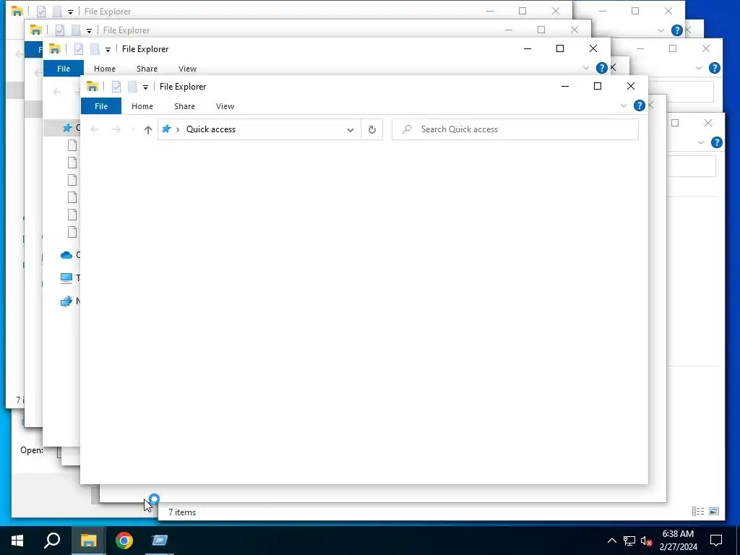Launch Google Chrome from taskbar
740x555 pixels.
[124, 541]
